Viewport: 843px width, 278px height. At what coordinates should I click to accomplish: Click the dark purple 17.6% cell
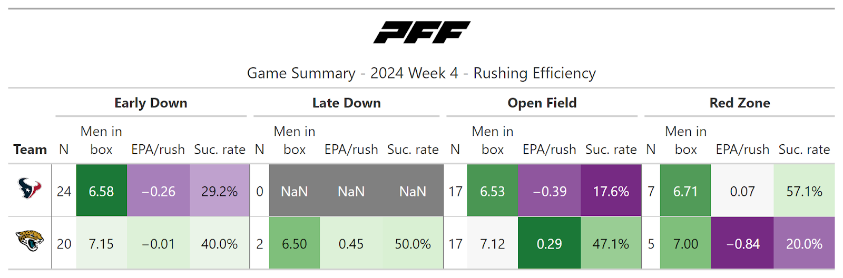tap(611, 191)
